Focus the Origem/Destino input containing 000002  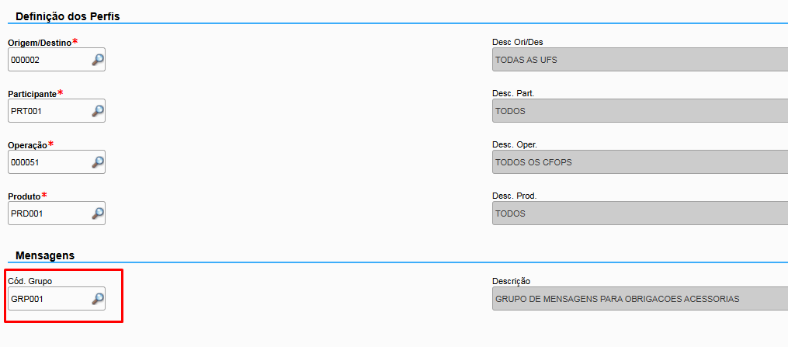(48, 60)
